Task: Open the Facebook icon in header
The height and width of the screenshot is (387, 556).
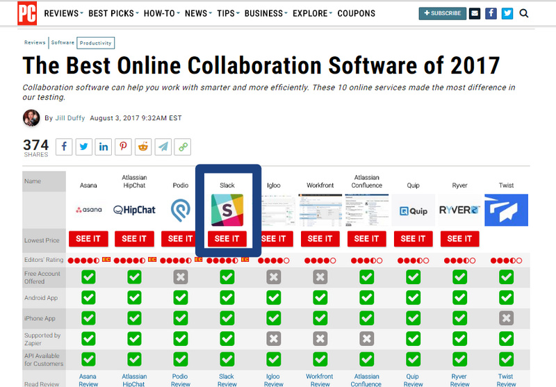Action: pos(491,13)
